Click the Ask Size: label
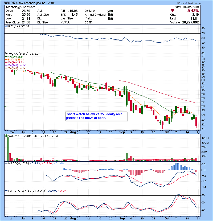The image size is (213, 221). (43, 15)
